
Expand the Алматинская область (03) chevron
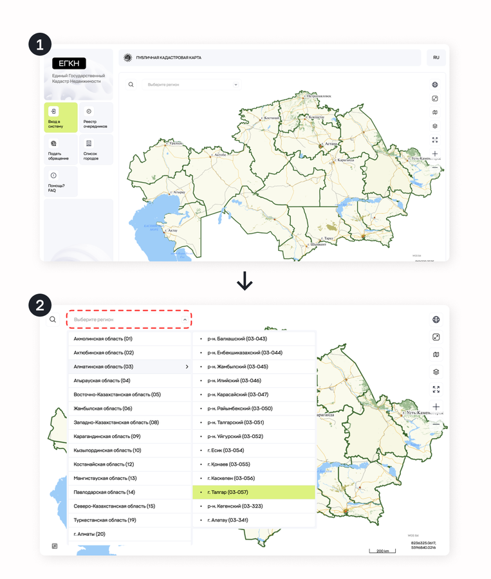pos(187,367)
